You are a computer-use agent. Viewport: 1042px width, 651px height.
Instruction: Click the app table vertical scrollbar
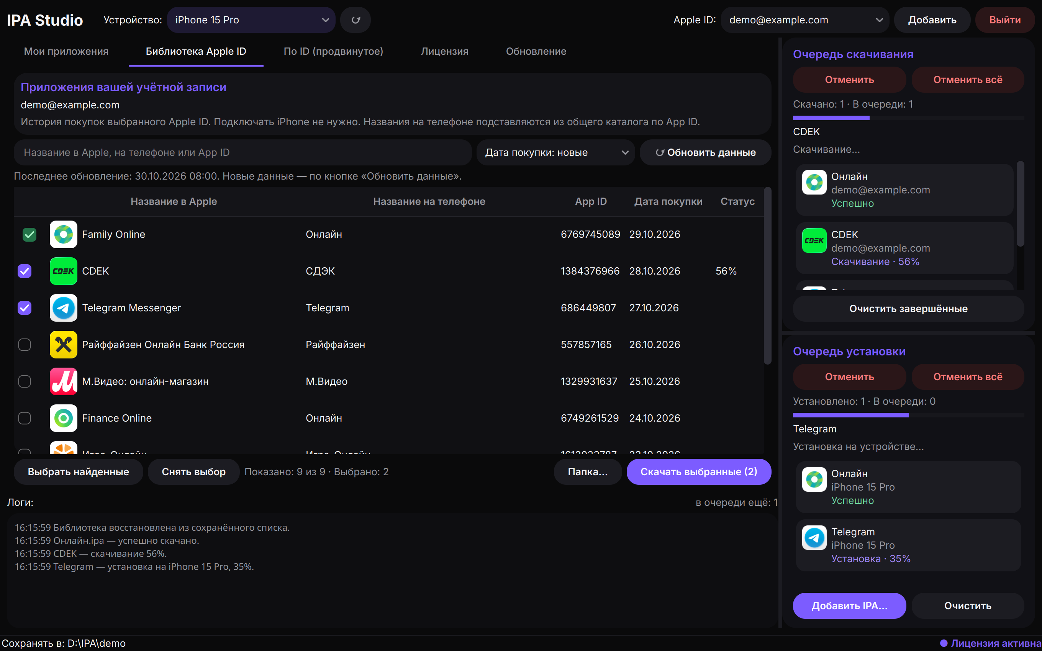coord(767,276)
